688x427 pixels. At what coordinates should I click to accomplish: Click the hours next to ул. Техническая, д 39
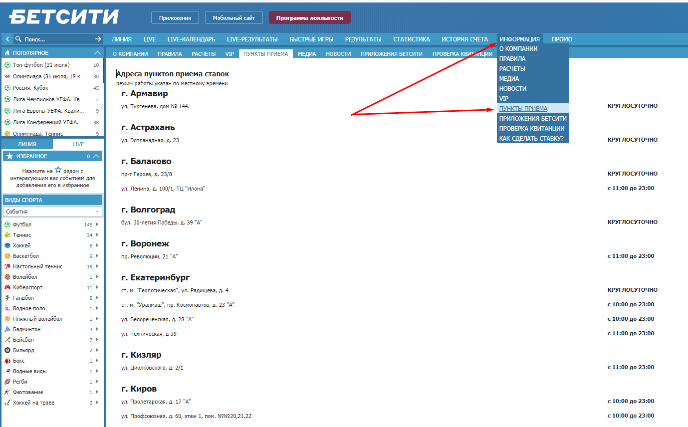[631, 333]
